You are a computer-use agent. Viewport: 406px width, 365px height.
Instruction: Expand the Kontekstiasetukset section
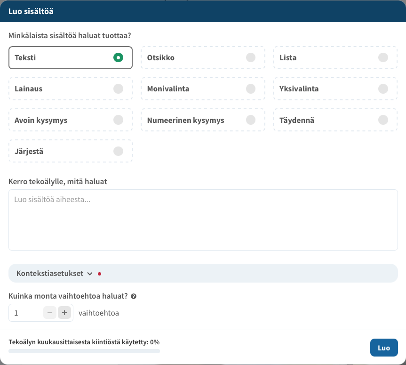click(50, 274)
